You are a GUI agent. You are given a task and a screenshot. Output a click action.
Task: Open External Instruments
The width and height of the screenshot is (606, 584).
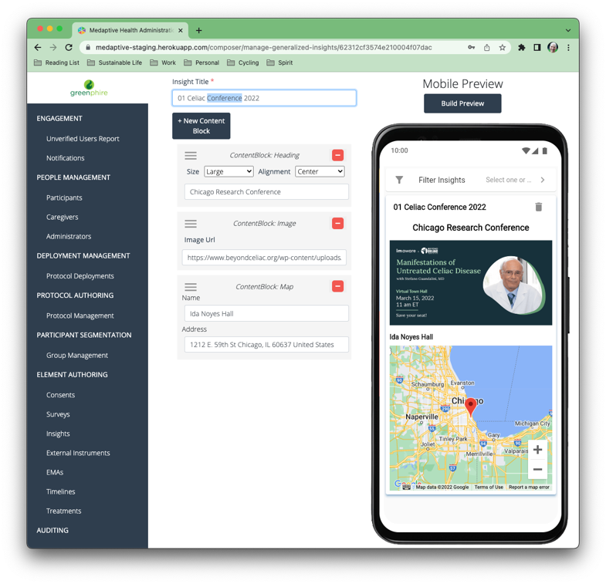coord(78,453)
